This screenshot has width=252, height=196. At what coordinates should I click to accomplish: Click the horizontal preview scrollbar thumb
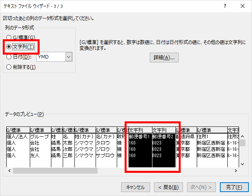tap(55, 170)
